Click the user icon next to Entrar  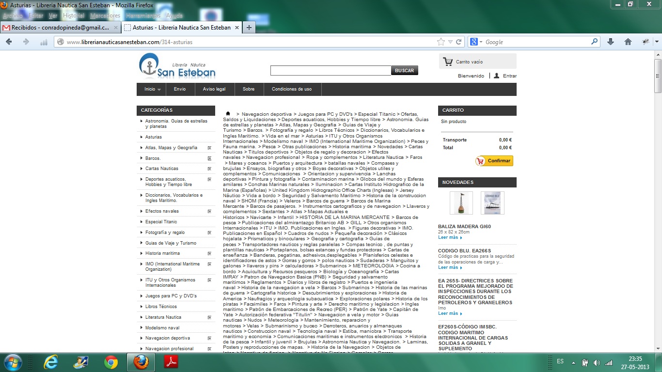click(496, 76)
